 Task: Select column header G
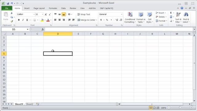pyautogui.click(x=103, y=34)
